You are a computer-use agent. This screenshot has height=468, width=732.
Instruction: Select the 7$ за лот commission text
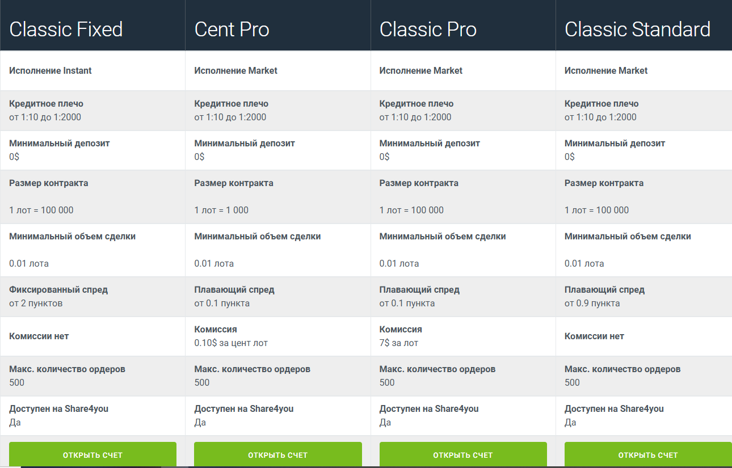399,343
